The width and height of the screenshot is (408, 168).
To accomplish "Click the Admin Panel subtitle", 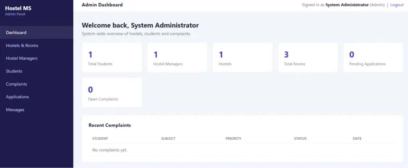I will 15,14.
